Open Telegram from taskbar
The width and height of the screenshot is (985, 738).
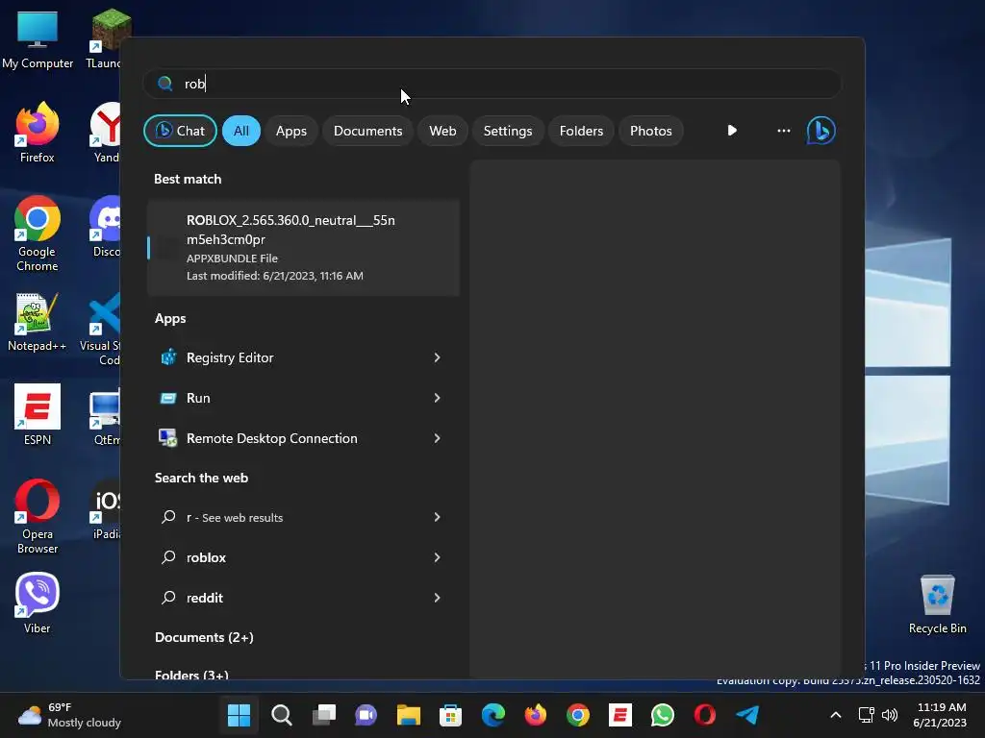(x=747, y=715)
